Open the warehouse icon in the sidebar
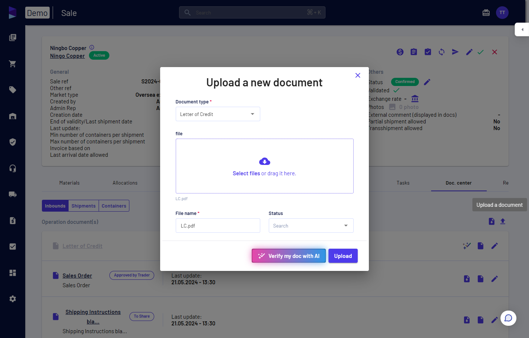The image size is (529, 338). tap(13, 116)
